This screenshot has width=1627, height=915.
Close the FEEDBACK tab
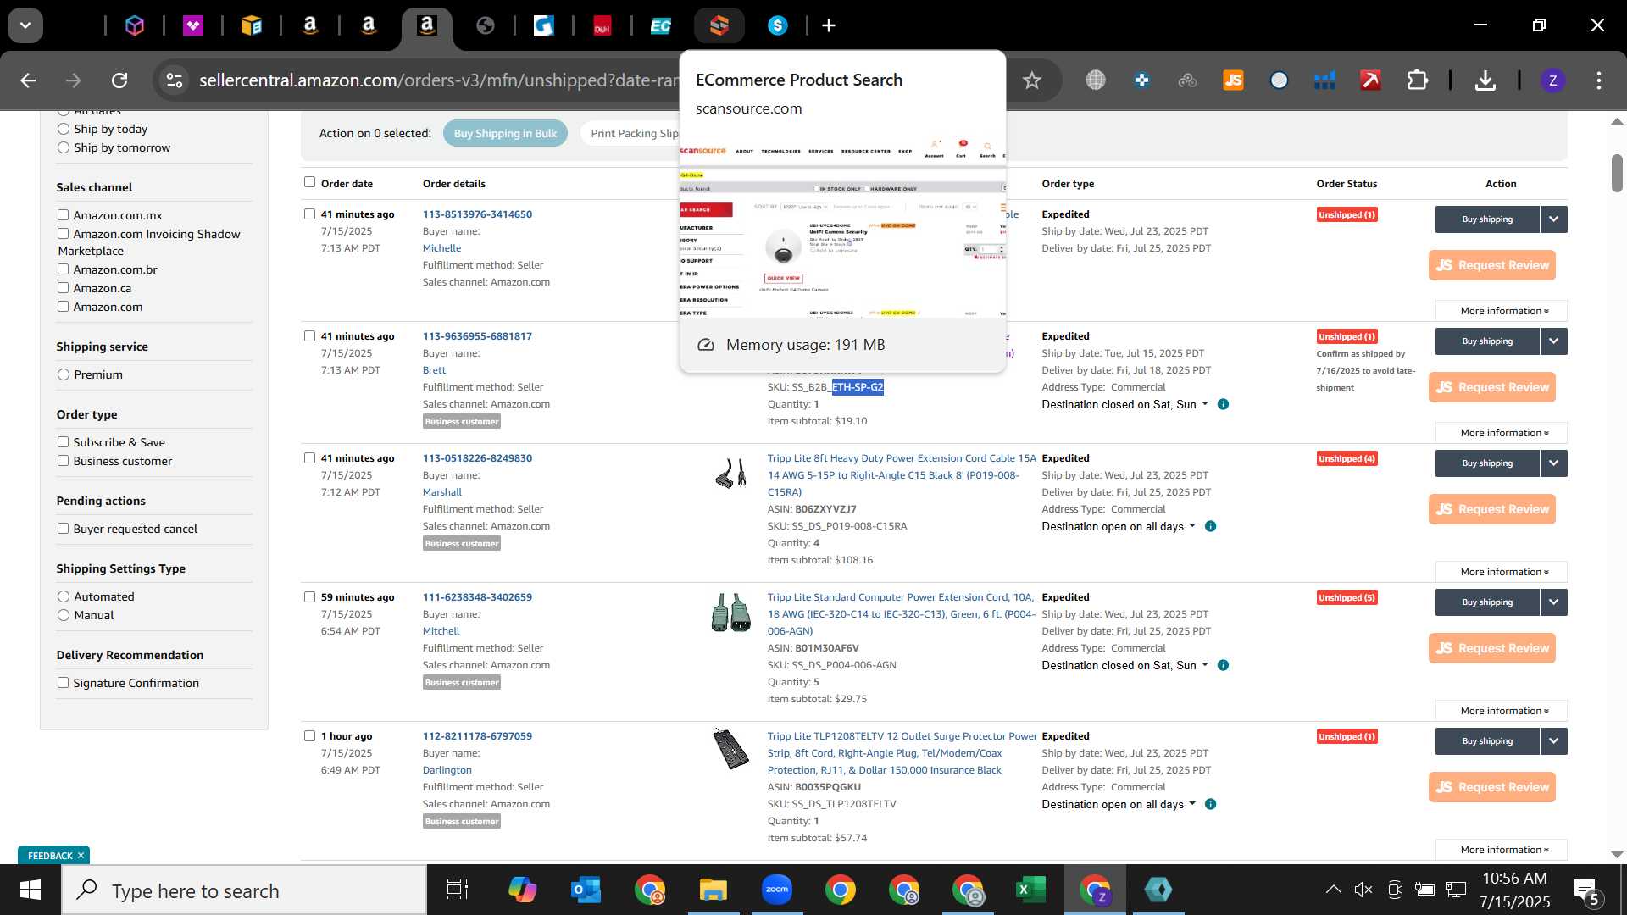(81, 856)
